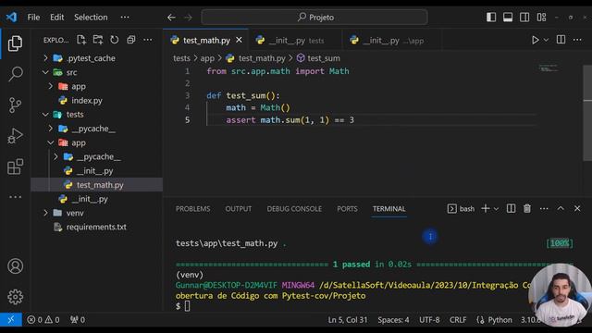Customize layout from title bar

click(541, 17)
